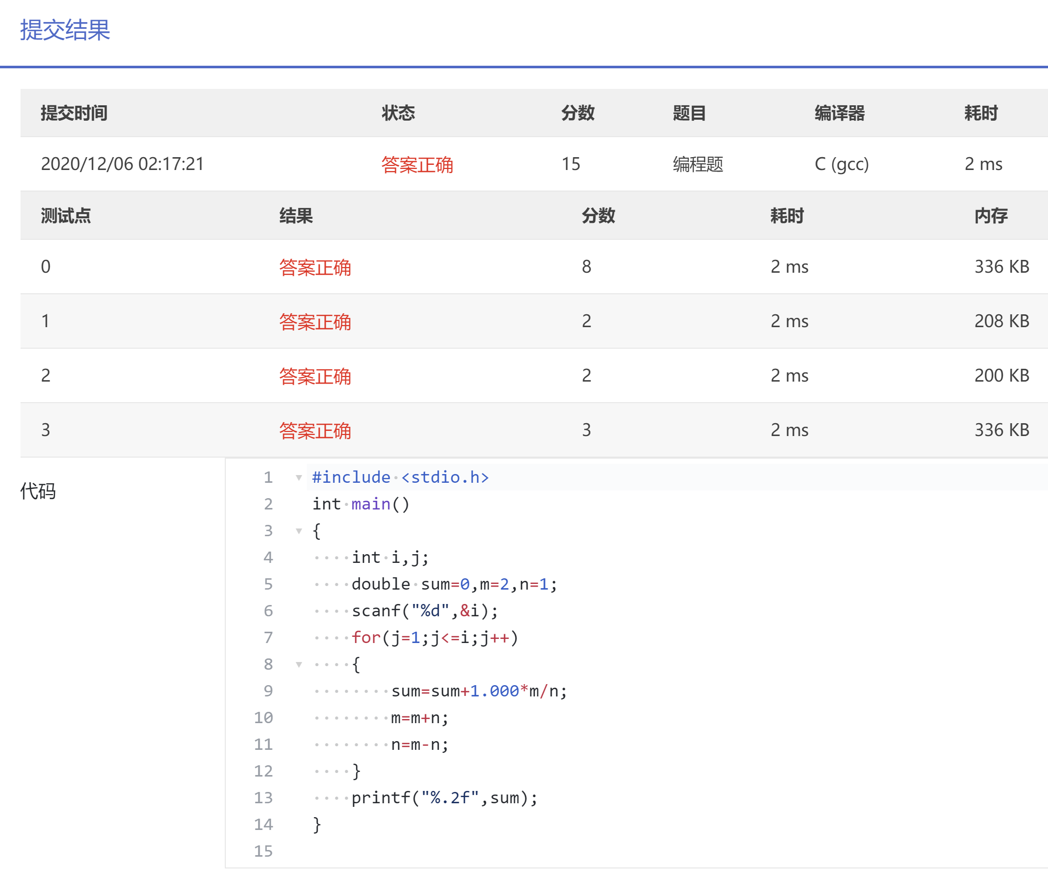Collapse the fold arrow on code line 8
This screenshot has width=1048, height=888.
click(299, 665)
